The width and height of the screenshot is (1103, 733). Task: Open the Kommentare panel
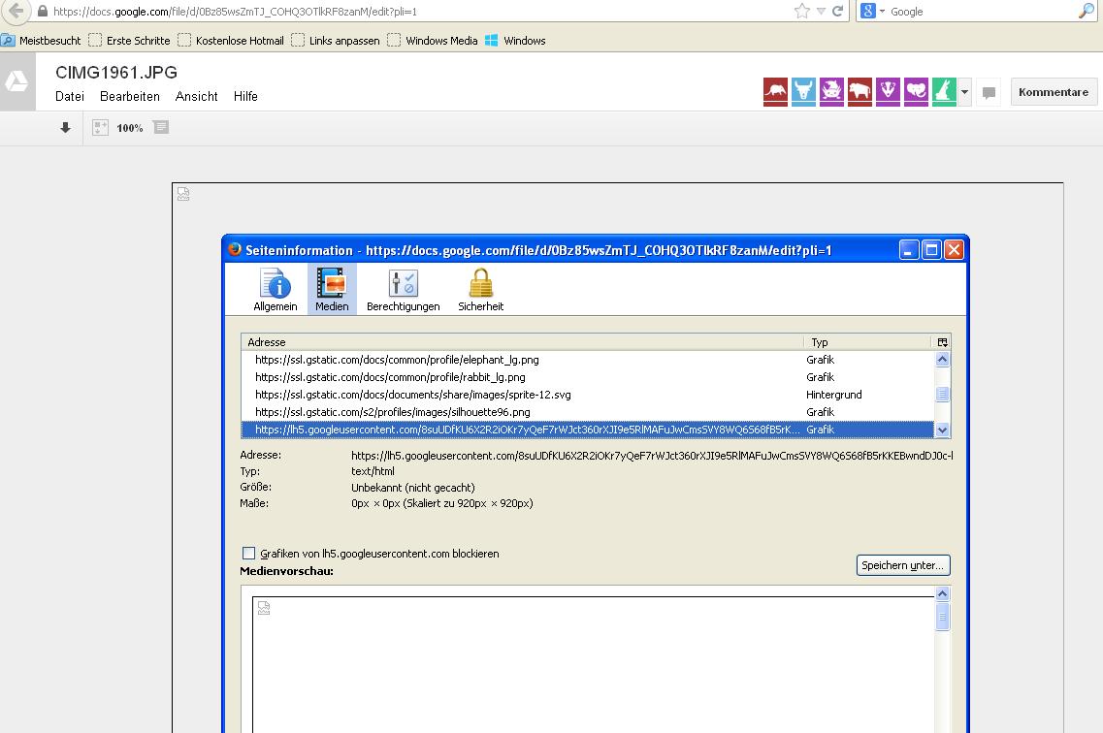(1054, 92)
